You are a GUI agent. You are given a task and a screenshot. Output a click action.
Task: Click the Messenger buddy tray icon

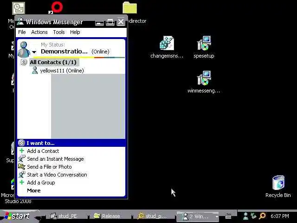click(245, 216)
